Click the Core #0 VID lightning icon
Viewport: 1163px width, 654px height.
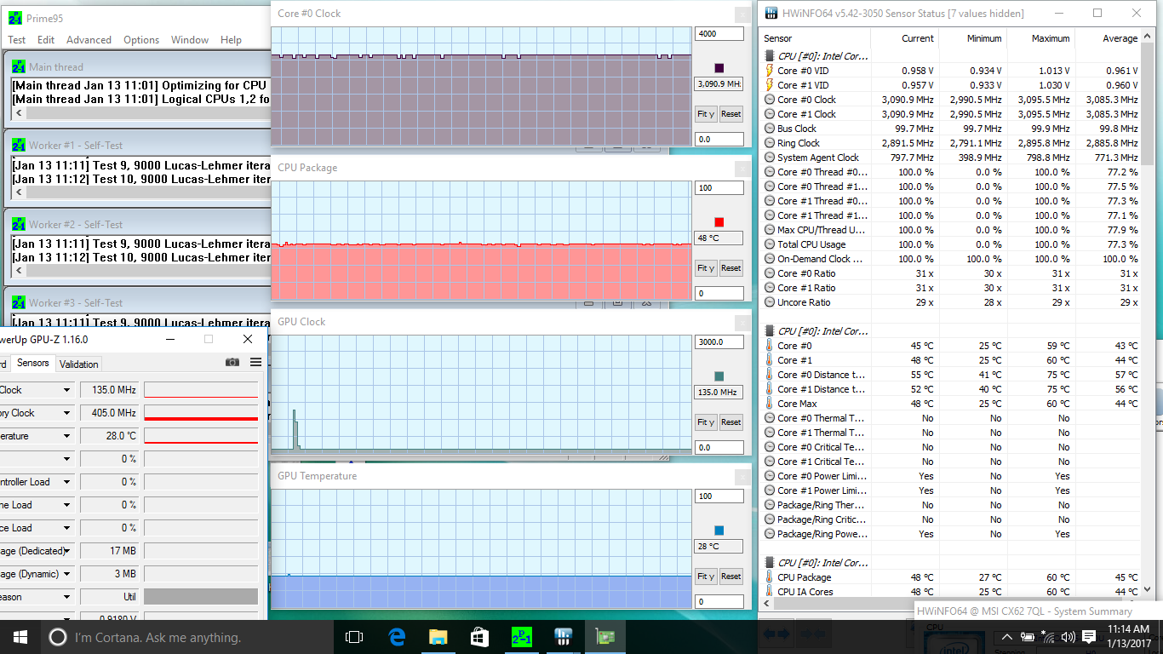(x=770, y=71)
